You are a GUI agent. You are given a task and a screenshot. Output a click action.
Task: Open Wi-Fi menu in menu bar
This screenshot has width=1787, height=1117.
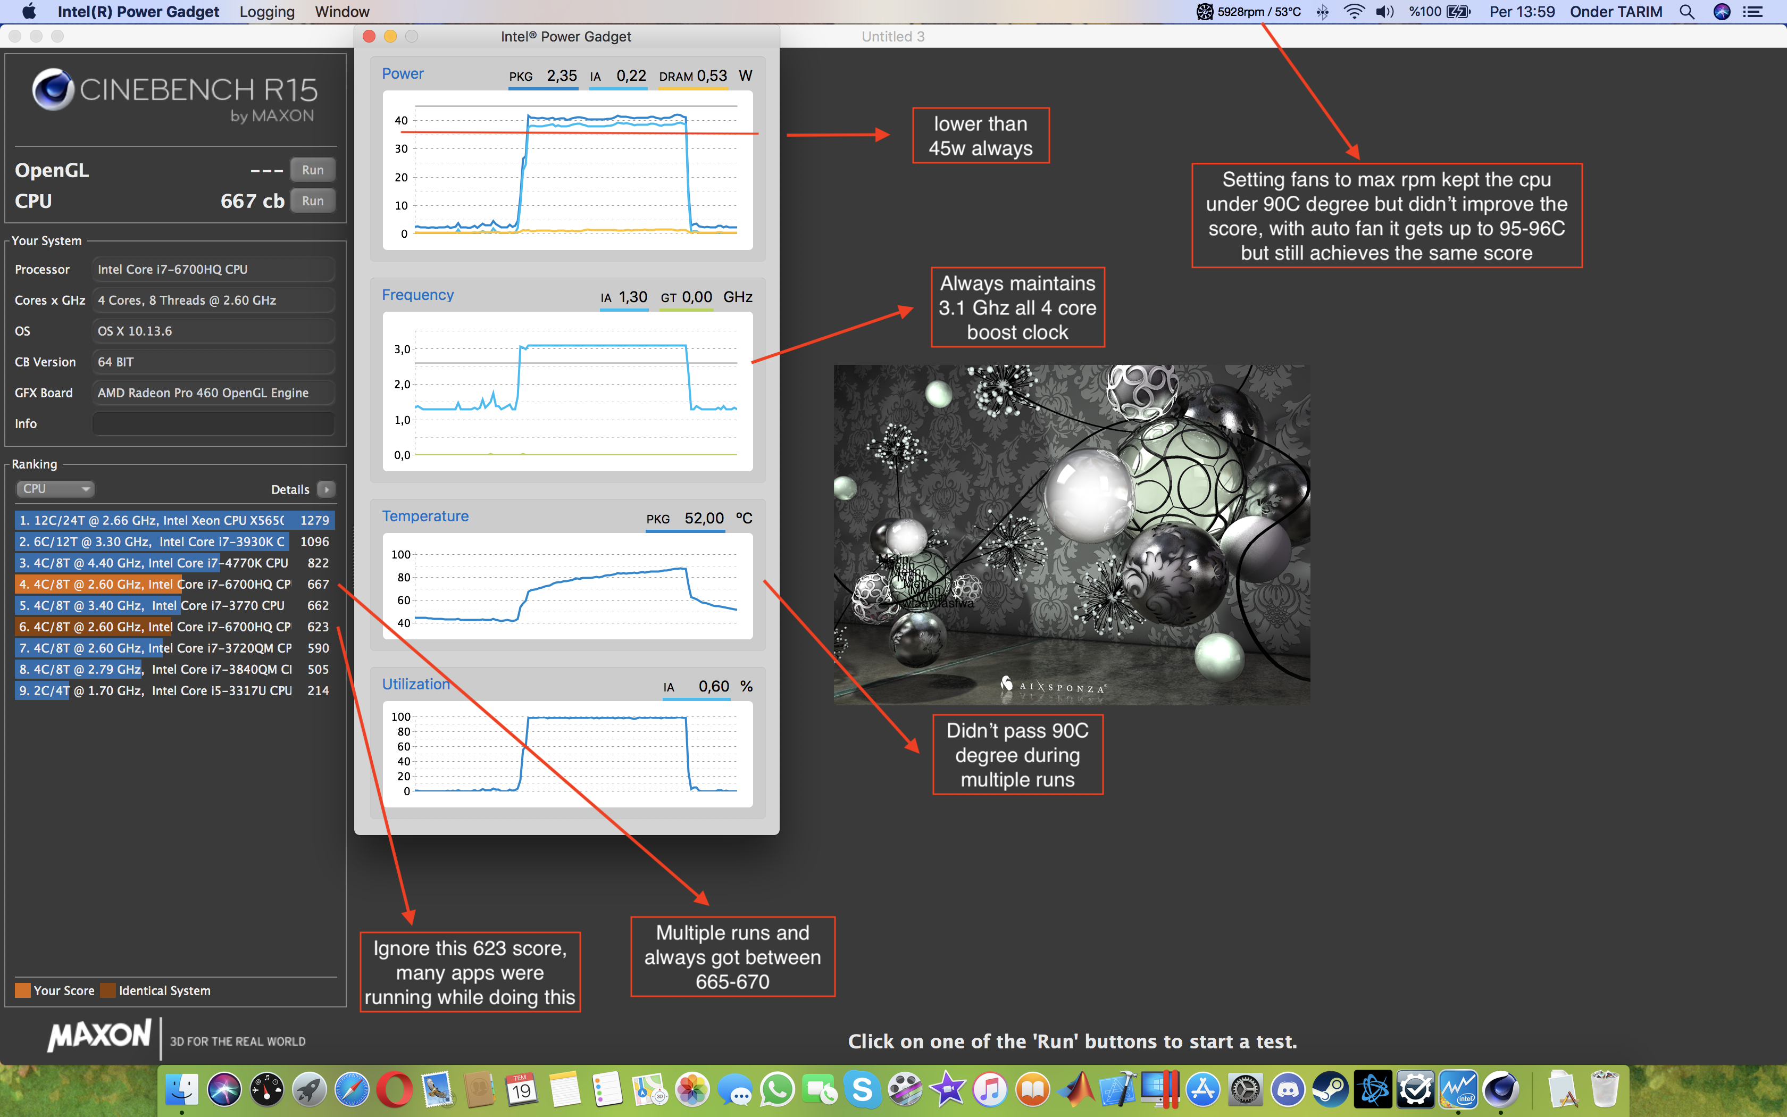point(1354,12)
